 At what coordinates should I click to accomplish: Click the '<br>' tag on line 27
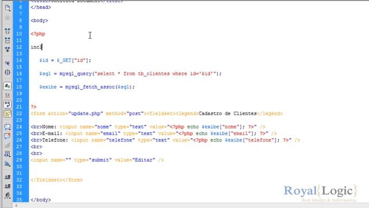point(36,147)
